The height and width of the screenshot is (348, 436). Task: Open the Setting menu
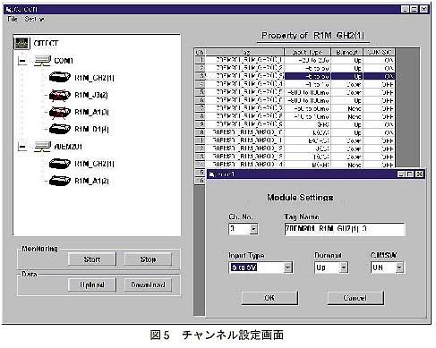pyautogui.click(x=34, y=19)
